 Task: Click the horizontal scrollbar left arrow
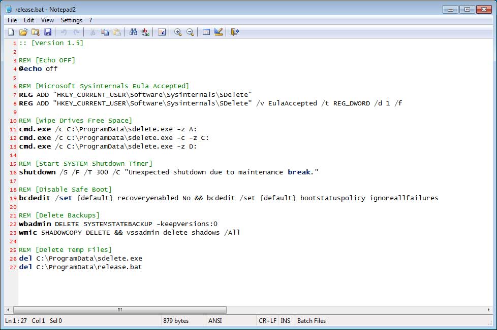pyautogui.click(x=8, y=310)
